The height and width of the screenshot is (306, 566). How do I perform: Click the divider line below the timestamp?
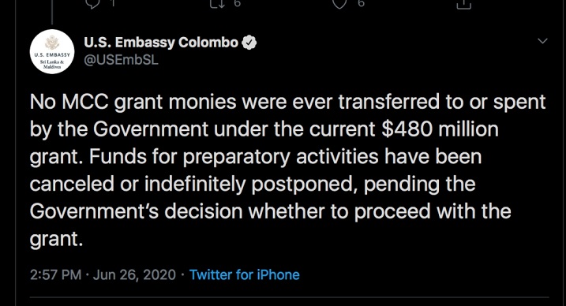(290, 297)
